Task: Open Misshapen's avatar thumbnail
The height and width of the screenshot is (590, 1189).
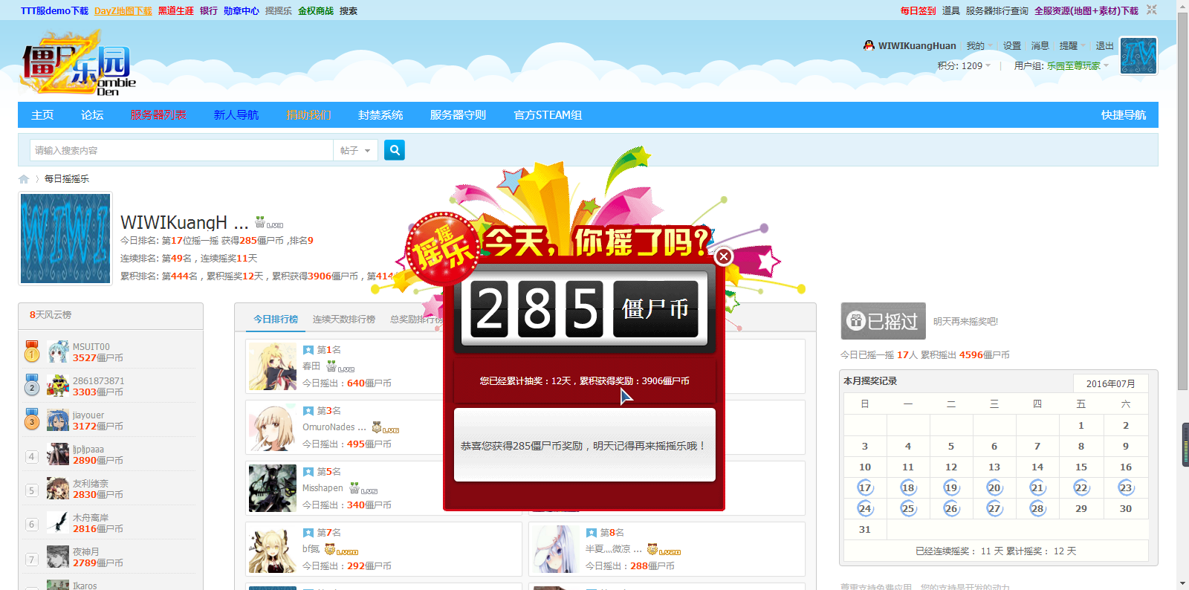Action: 273,488
